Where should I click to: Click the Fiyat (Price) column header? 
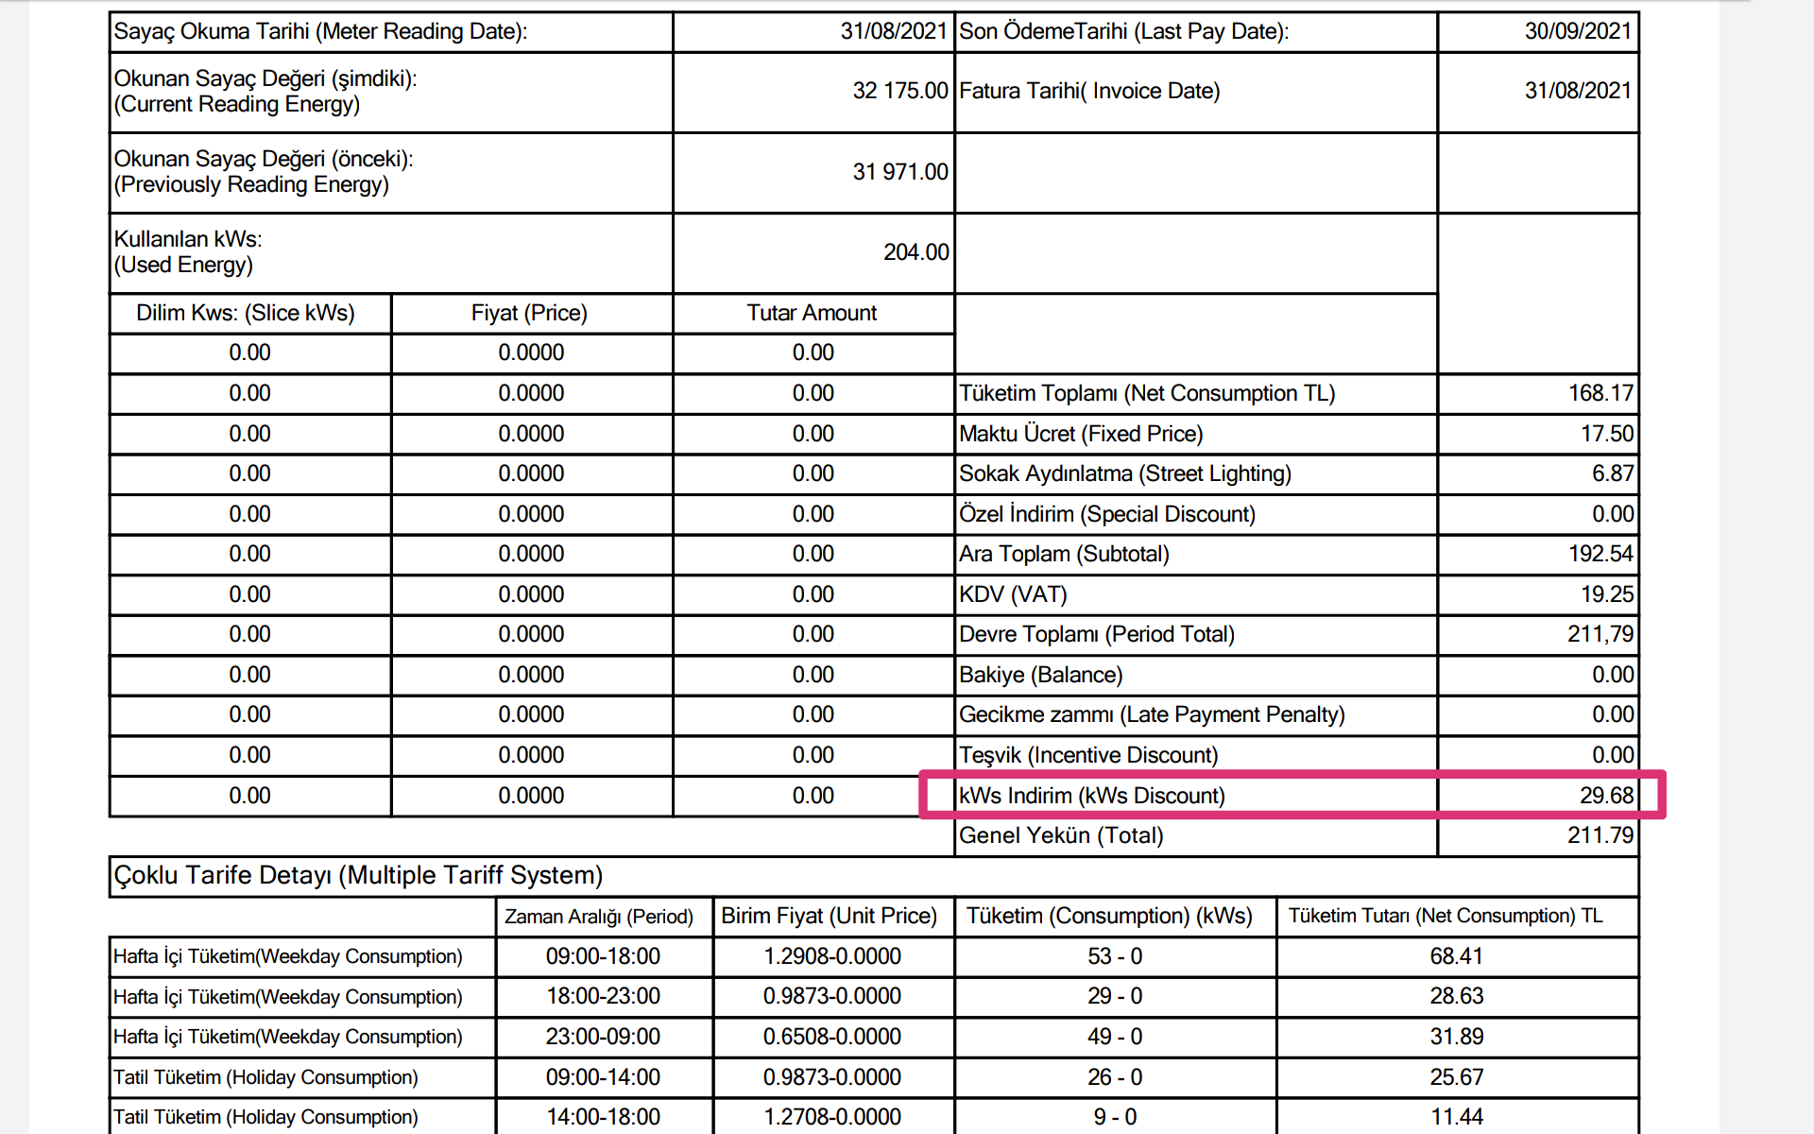[529, 313]
